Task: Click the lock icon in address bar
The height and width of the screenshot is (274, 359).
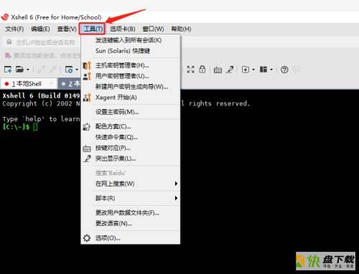Action: coord(9,42)
